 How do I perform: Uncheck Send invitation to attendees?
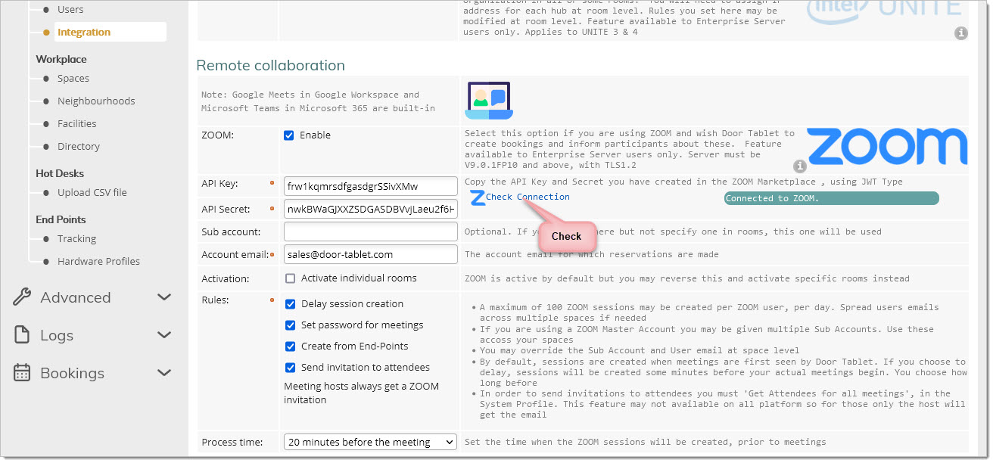pyautogui.click(x=290, y=368)
